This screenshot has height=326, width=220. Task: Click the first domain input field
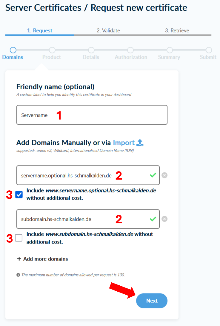point(84,175)
